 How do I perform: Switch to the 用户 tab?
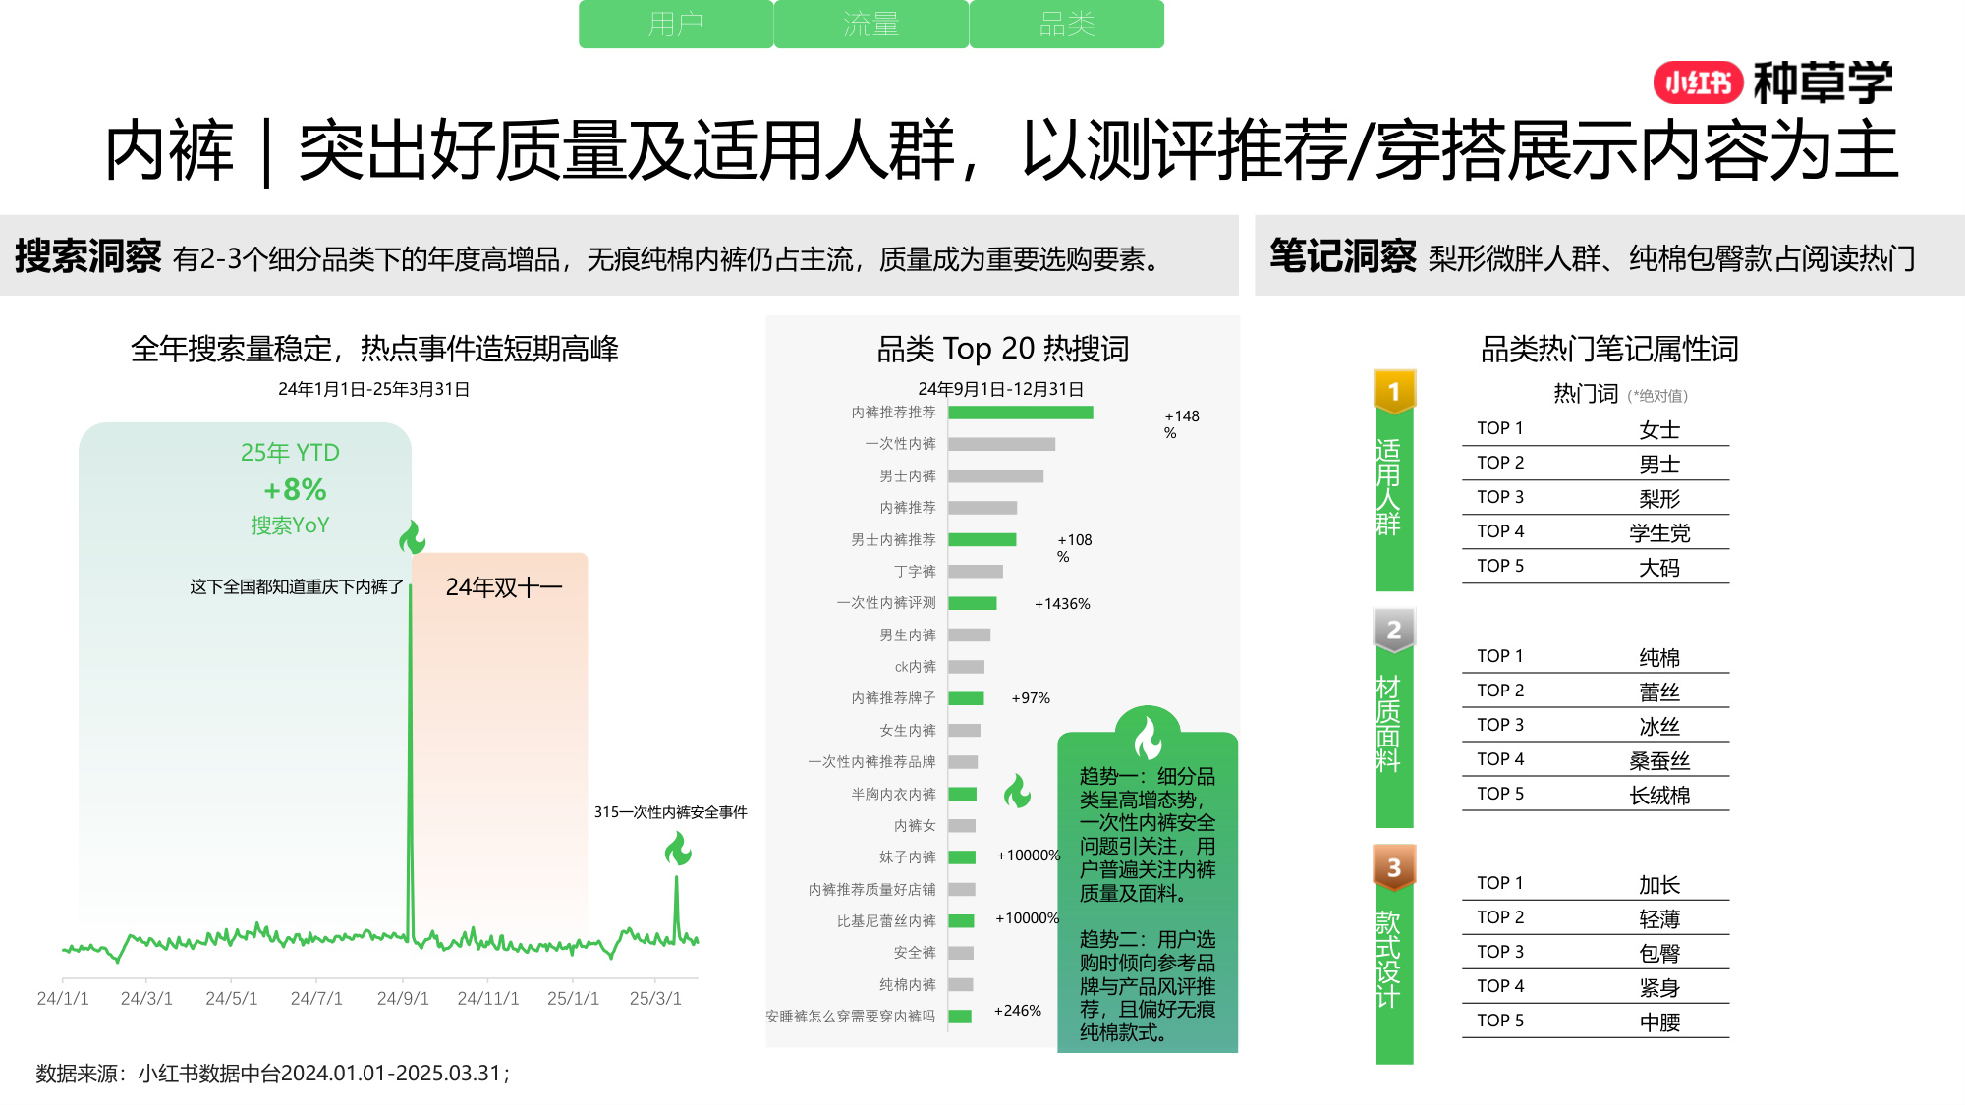[676, 25]
